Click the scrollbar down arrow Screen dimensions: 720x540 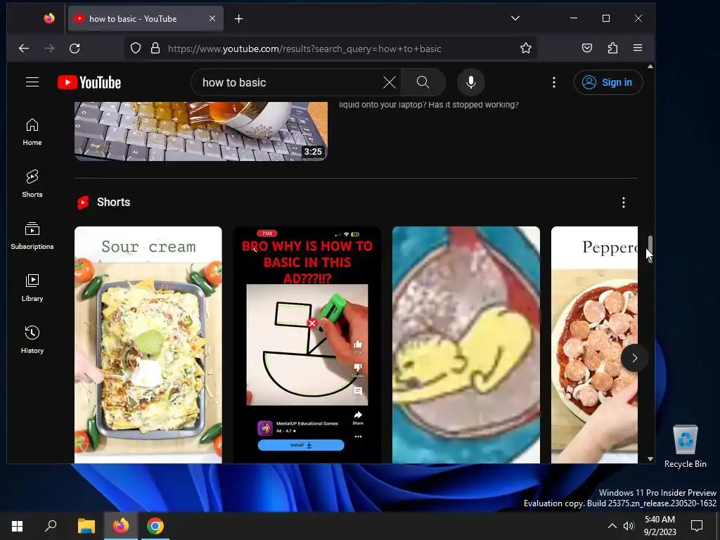[x=650, y=458]
